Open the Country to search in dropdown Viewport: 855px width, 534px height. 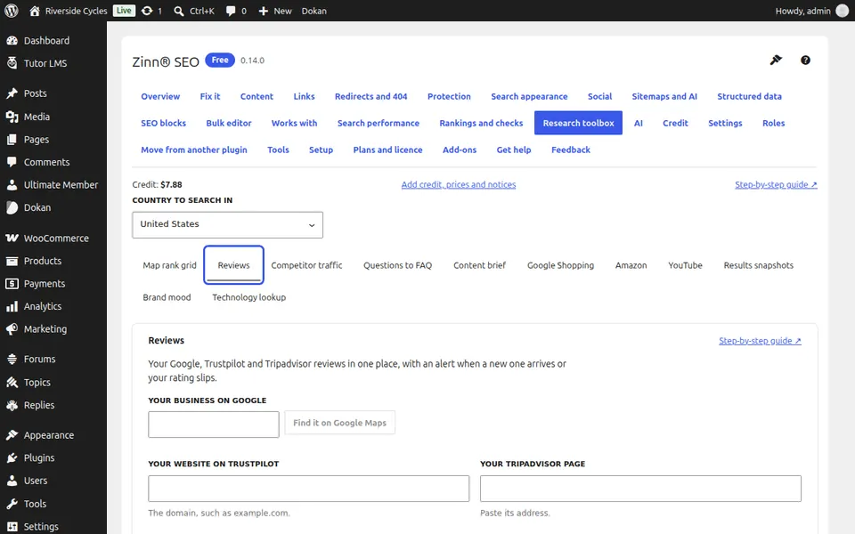pyautogui.click(x=227, y=224)
